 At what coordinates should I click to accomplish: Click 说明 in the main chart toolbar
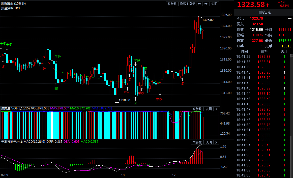pyautogui.click(x=214, y=4)
